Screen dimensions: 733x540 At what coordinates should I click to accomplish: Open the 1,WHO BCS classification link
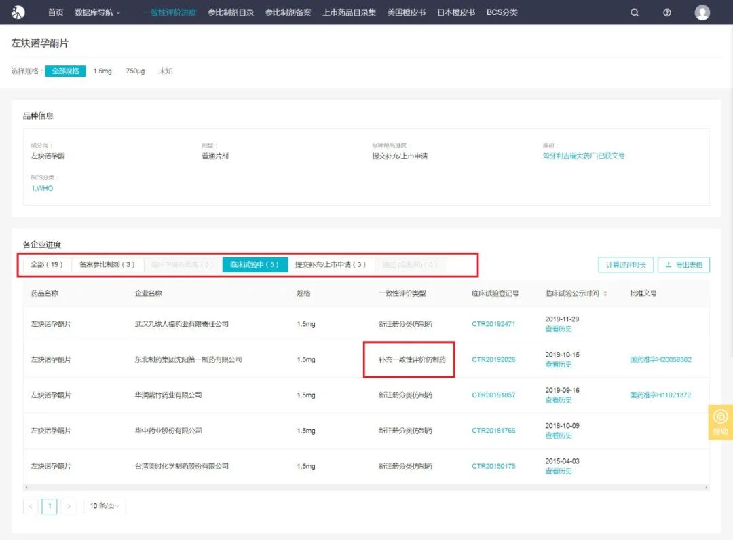42,188
